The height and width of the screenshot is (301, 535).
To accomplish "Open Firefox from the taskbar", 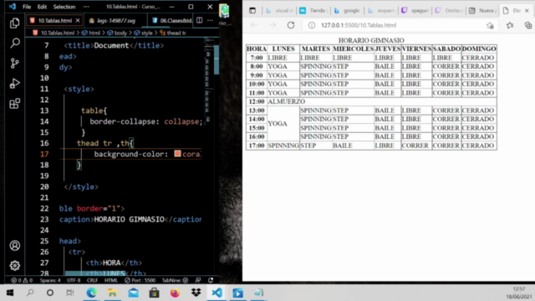I will 175,293.
